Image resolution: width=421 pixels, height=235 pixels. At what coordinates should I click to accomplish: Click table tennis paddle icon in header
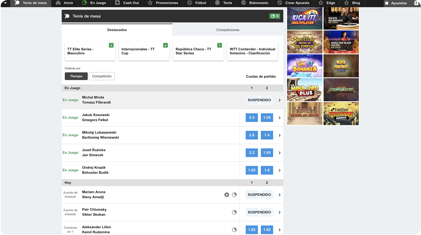coord(67,16)
